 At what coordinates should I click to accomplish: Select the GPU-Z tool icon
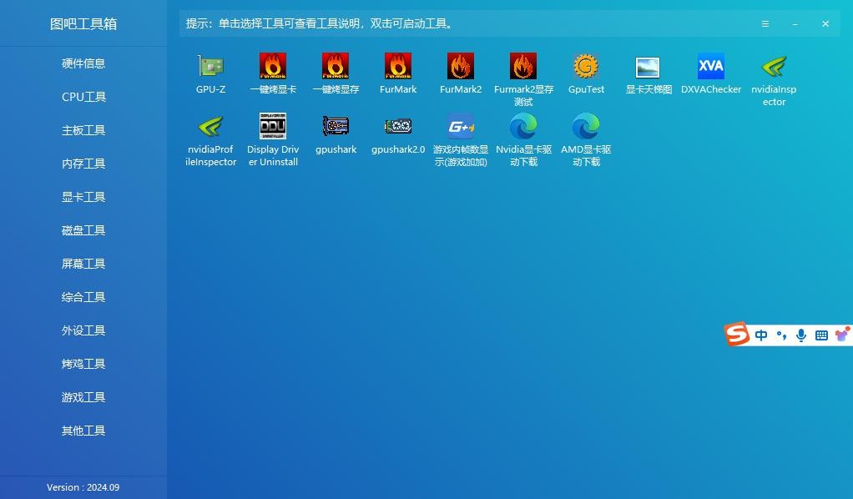point(210,67)
